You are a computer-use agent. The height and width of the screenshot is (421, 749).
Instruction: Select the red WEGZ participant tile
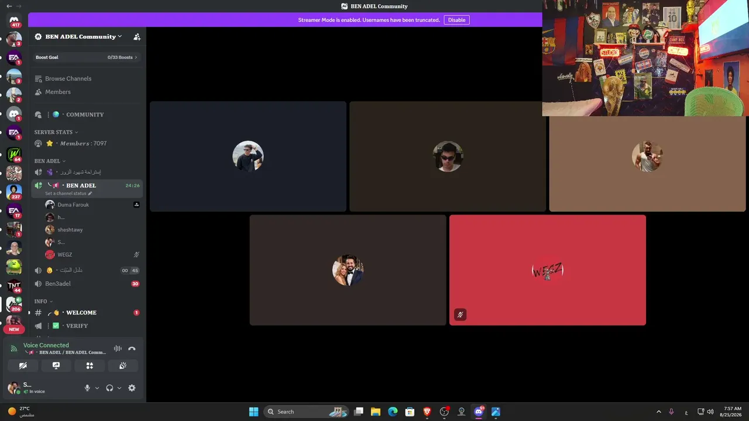click(548, 270)
